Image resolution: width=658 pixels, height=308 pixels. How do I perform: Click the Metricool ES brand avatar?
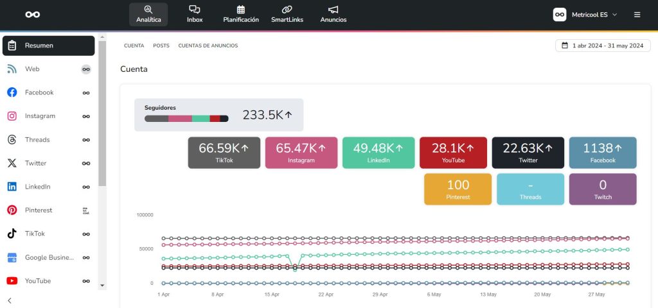(560, 15)
